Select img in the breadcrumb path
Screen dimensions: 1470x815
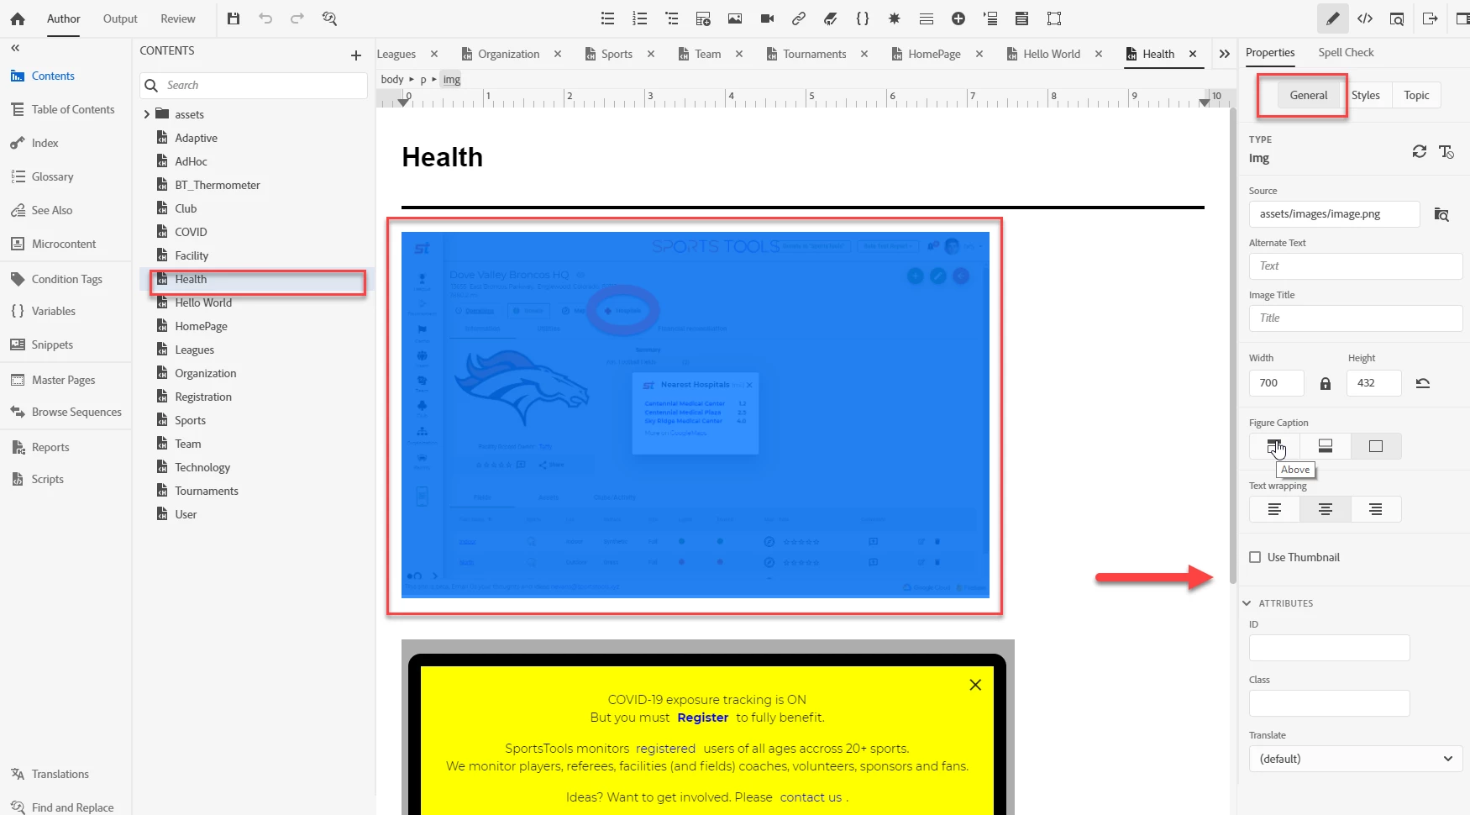(452, 79)
